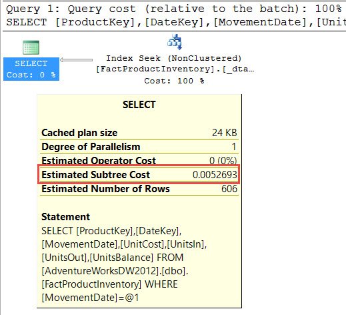
Task: Click the Index Seek Cost: 100 % text
Action: coord(174,81)
